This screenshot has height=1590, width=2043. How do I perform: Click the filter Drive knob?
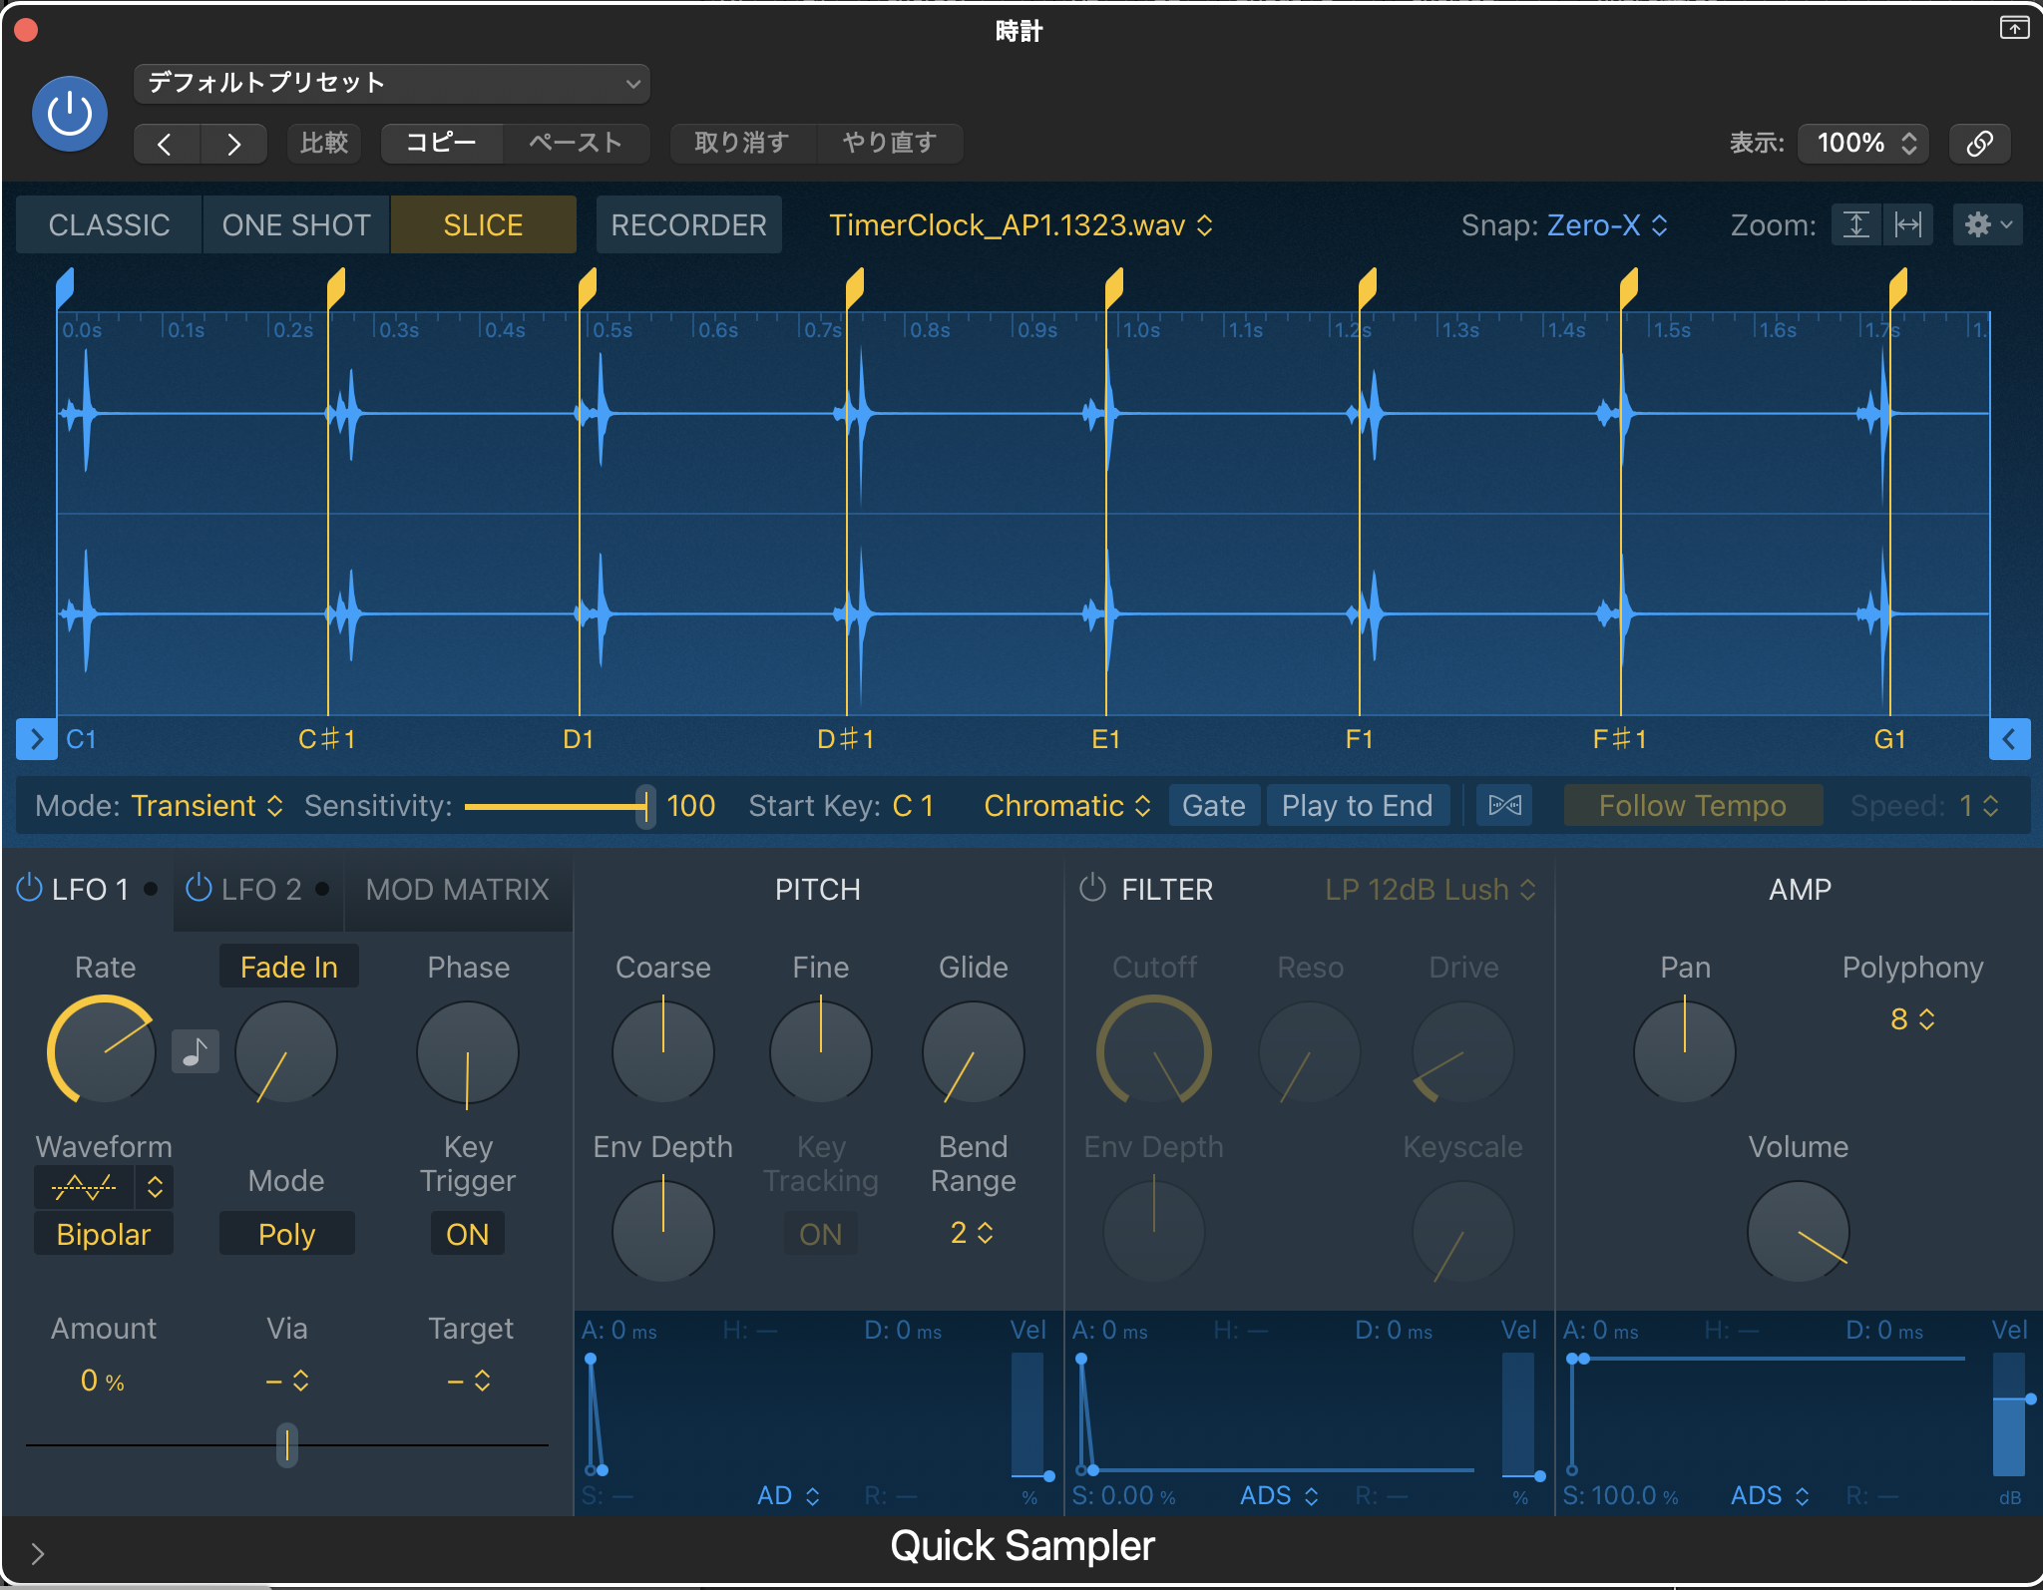point(1463,1051)
